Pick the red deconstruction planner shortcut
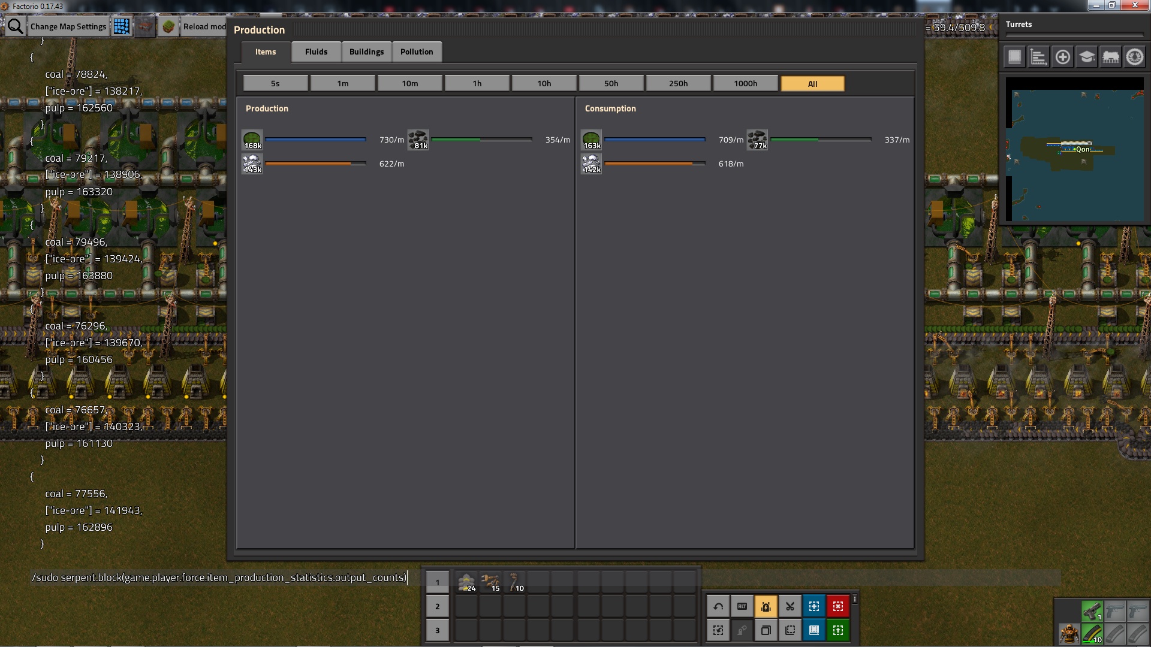The width and height of the screenshot is (1151, 647). (838, 606)
